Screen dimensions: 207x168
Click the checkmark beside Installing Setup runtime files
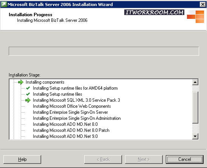(x=28, y=94)
